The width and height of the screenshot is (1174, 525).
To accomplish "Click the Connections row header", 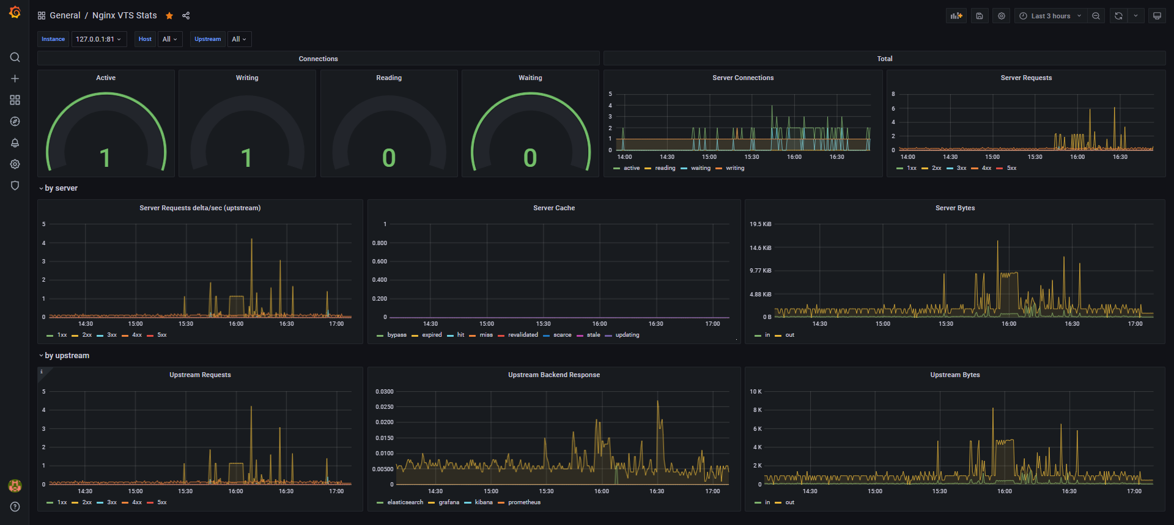I will pyautogui.click(x=319, y=59).
